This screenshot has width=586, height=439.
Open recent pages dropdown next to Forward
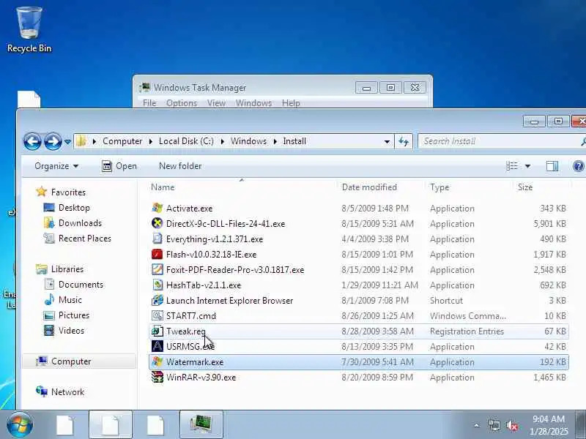tap(67, 142)
